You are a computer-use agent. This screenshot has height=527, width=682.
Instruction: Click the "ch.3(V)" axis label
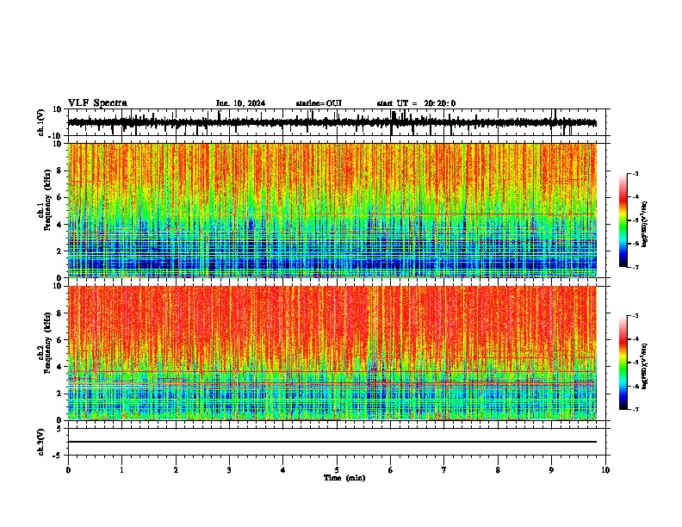click(41, 442)
